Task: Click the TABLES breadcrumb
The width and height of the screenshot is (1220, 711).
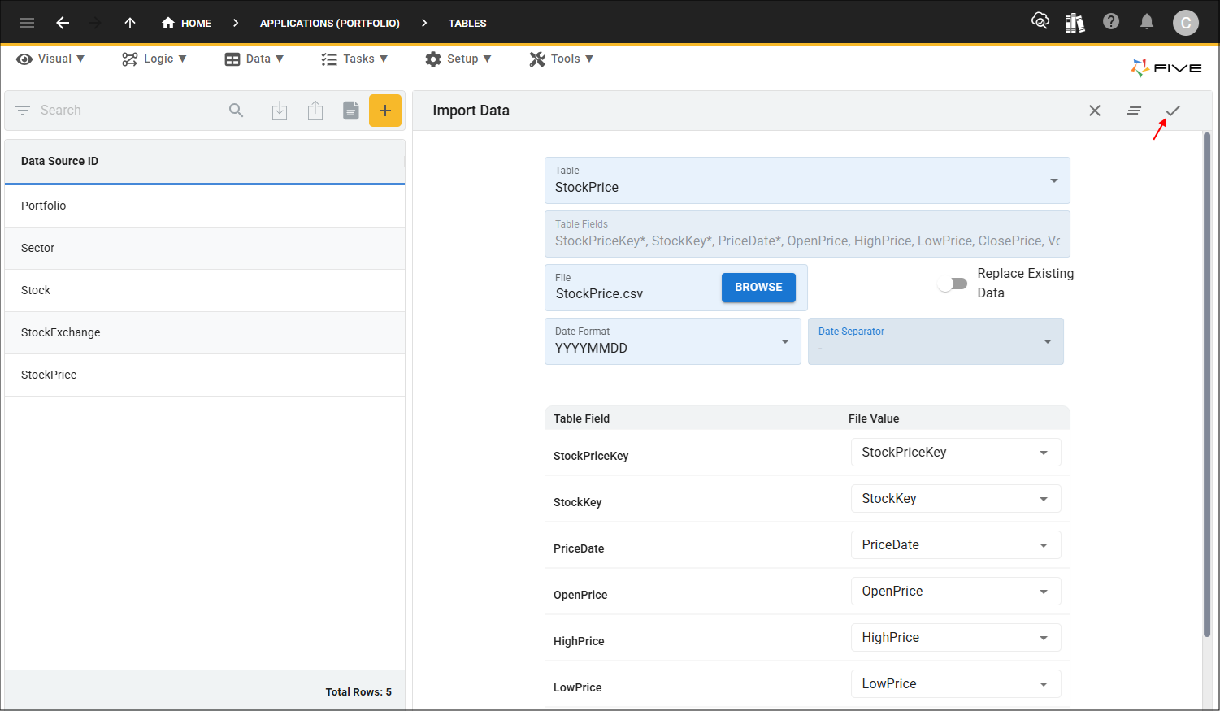Action: pos(467,23)
